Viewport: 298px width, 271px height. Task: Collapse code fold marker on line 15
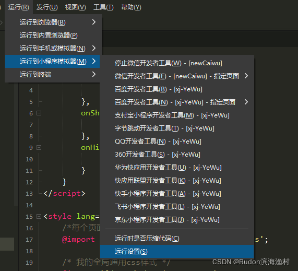[39, 216]
